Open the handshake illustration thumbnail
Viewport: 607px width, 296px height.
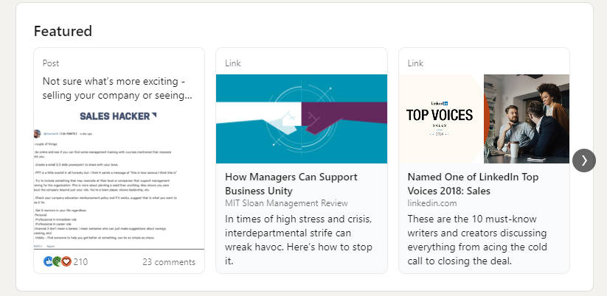pos(301,119)
